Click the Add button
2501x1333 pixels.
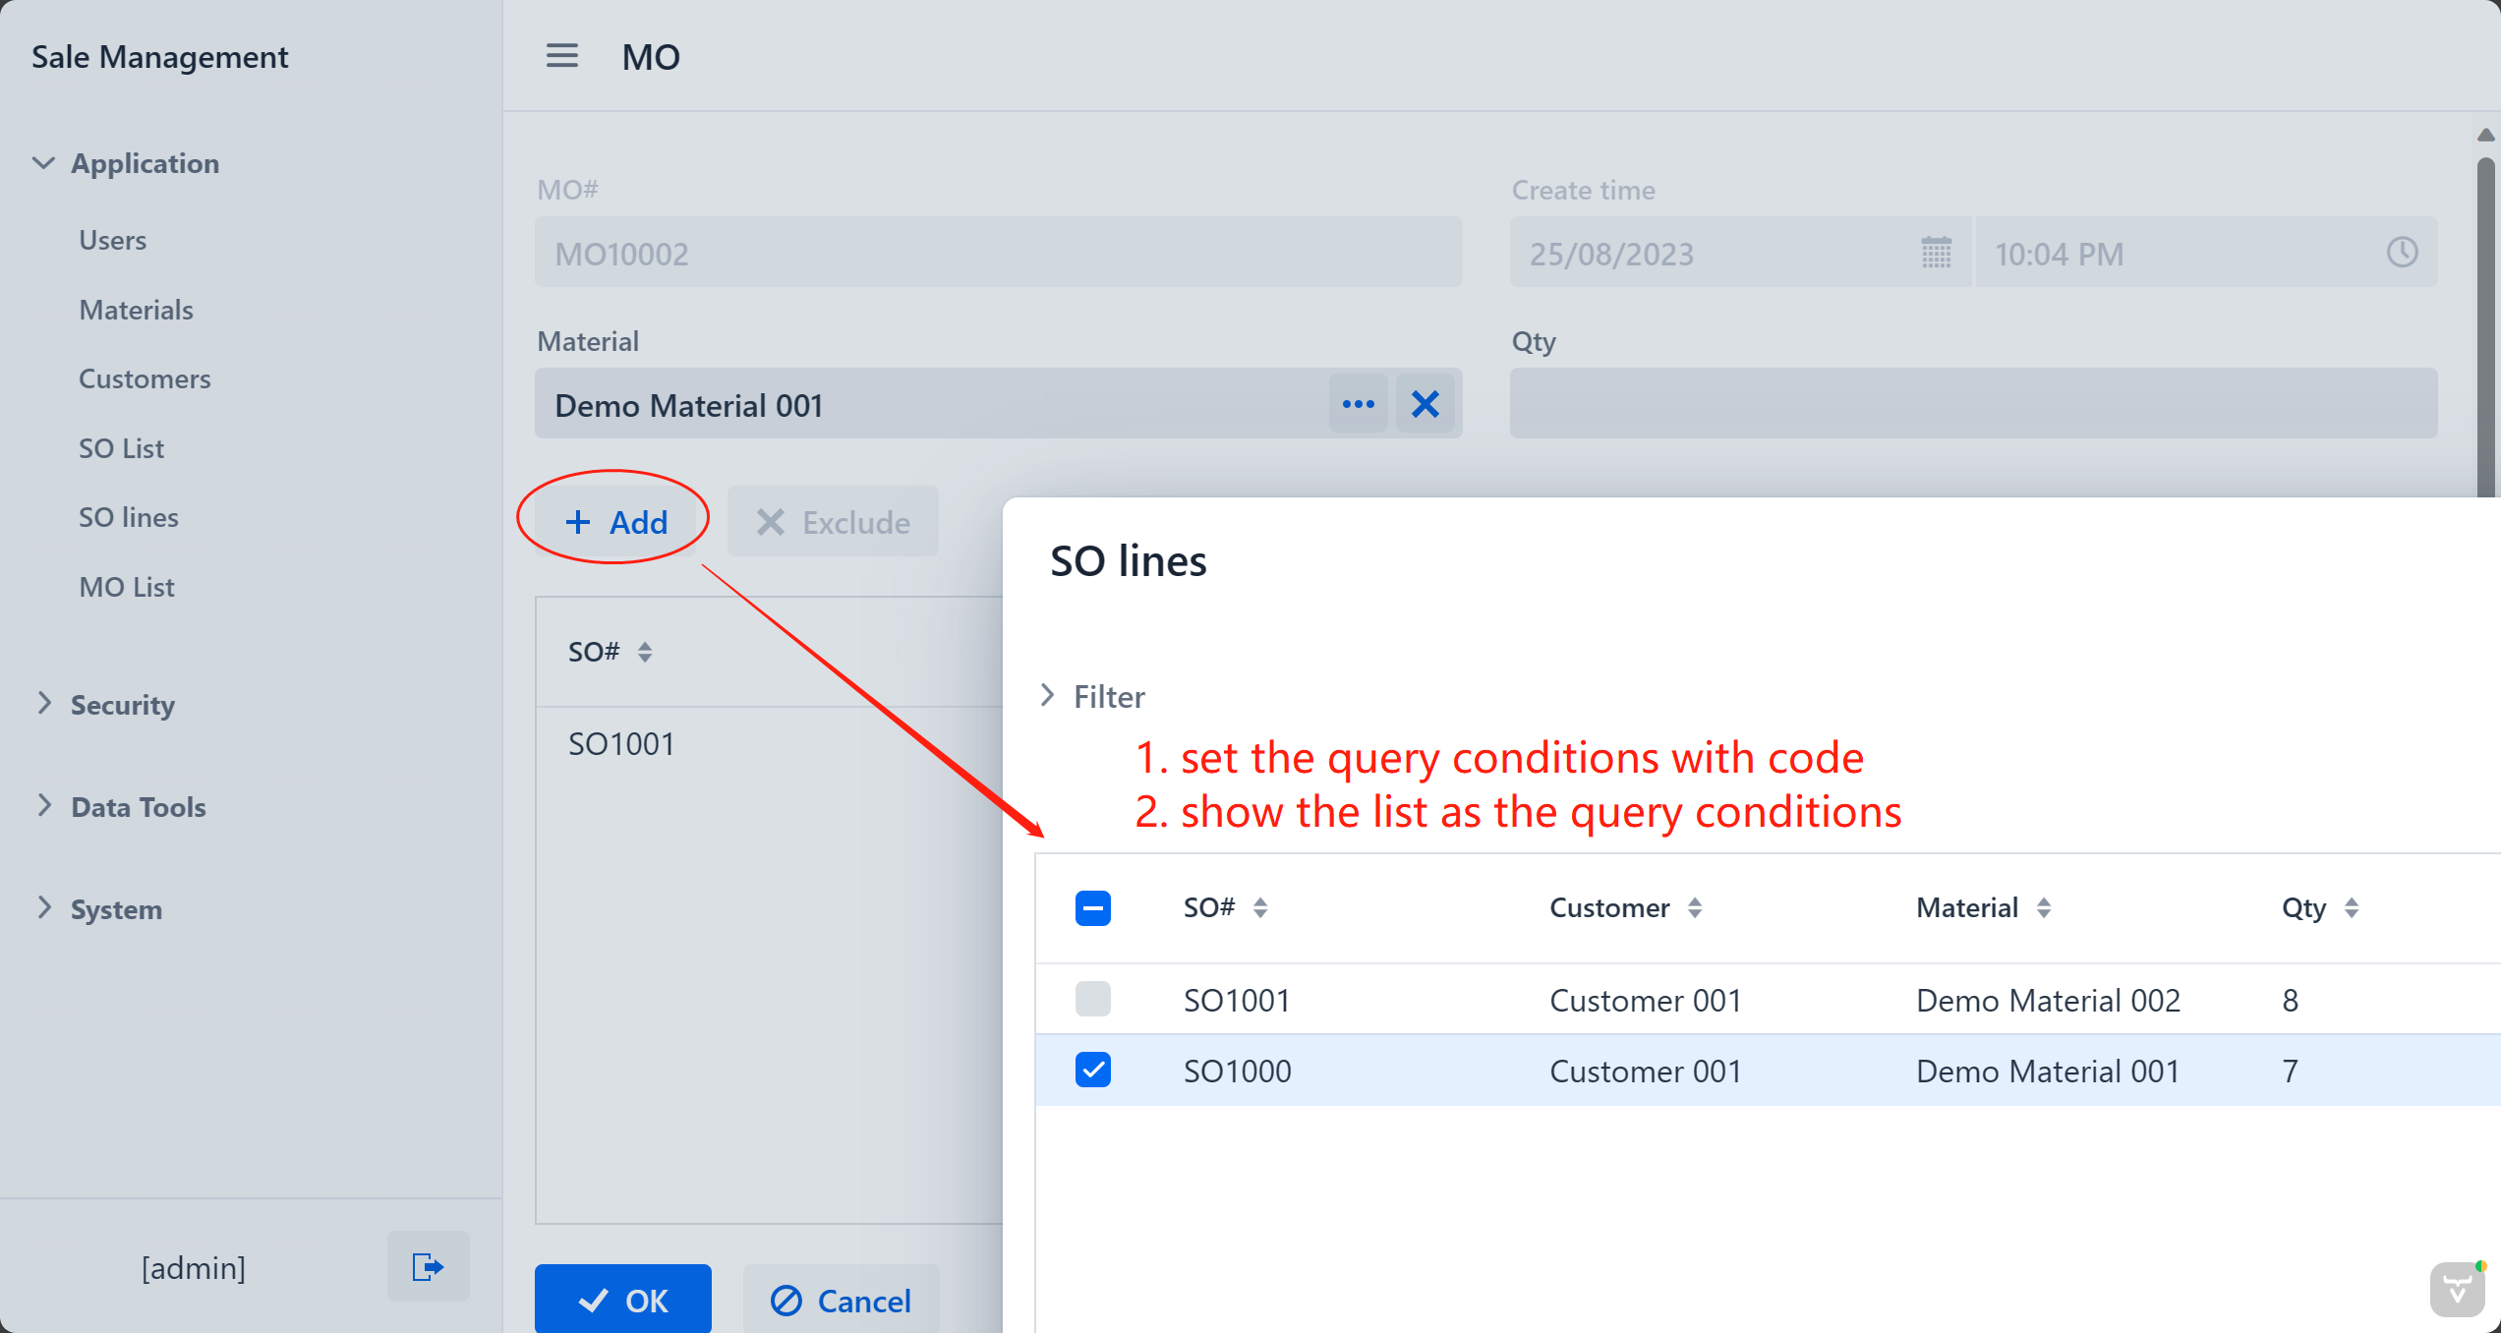616,522
